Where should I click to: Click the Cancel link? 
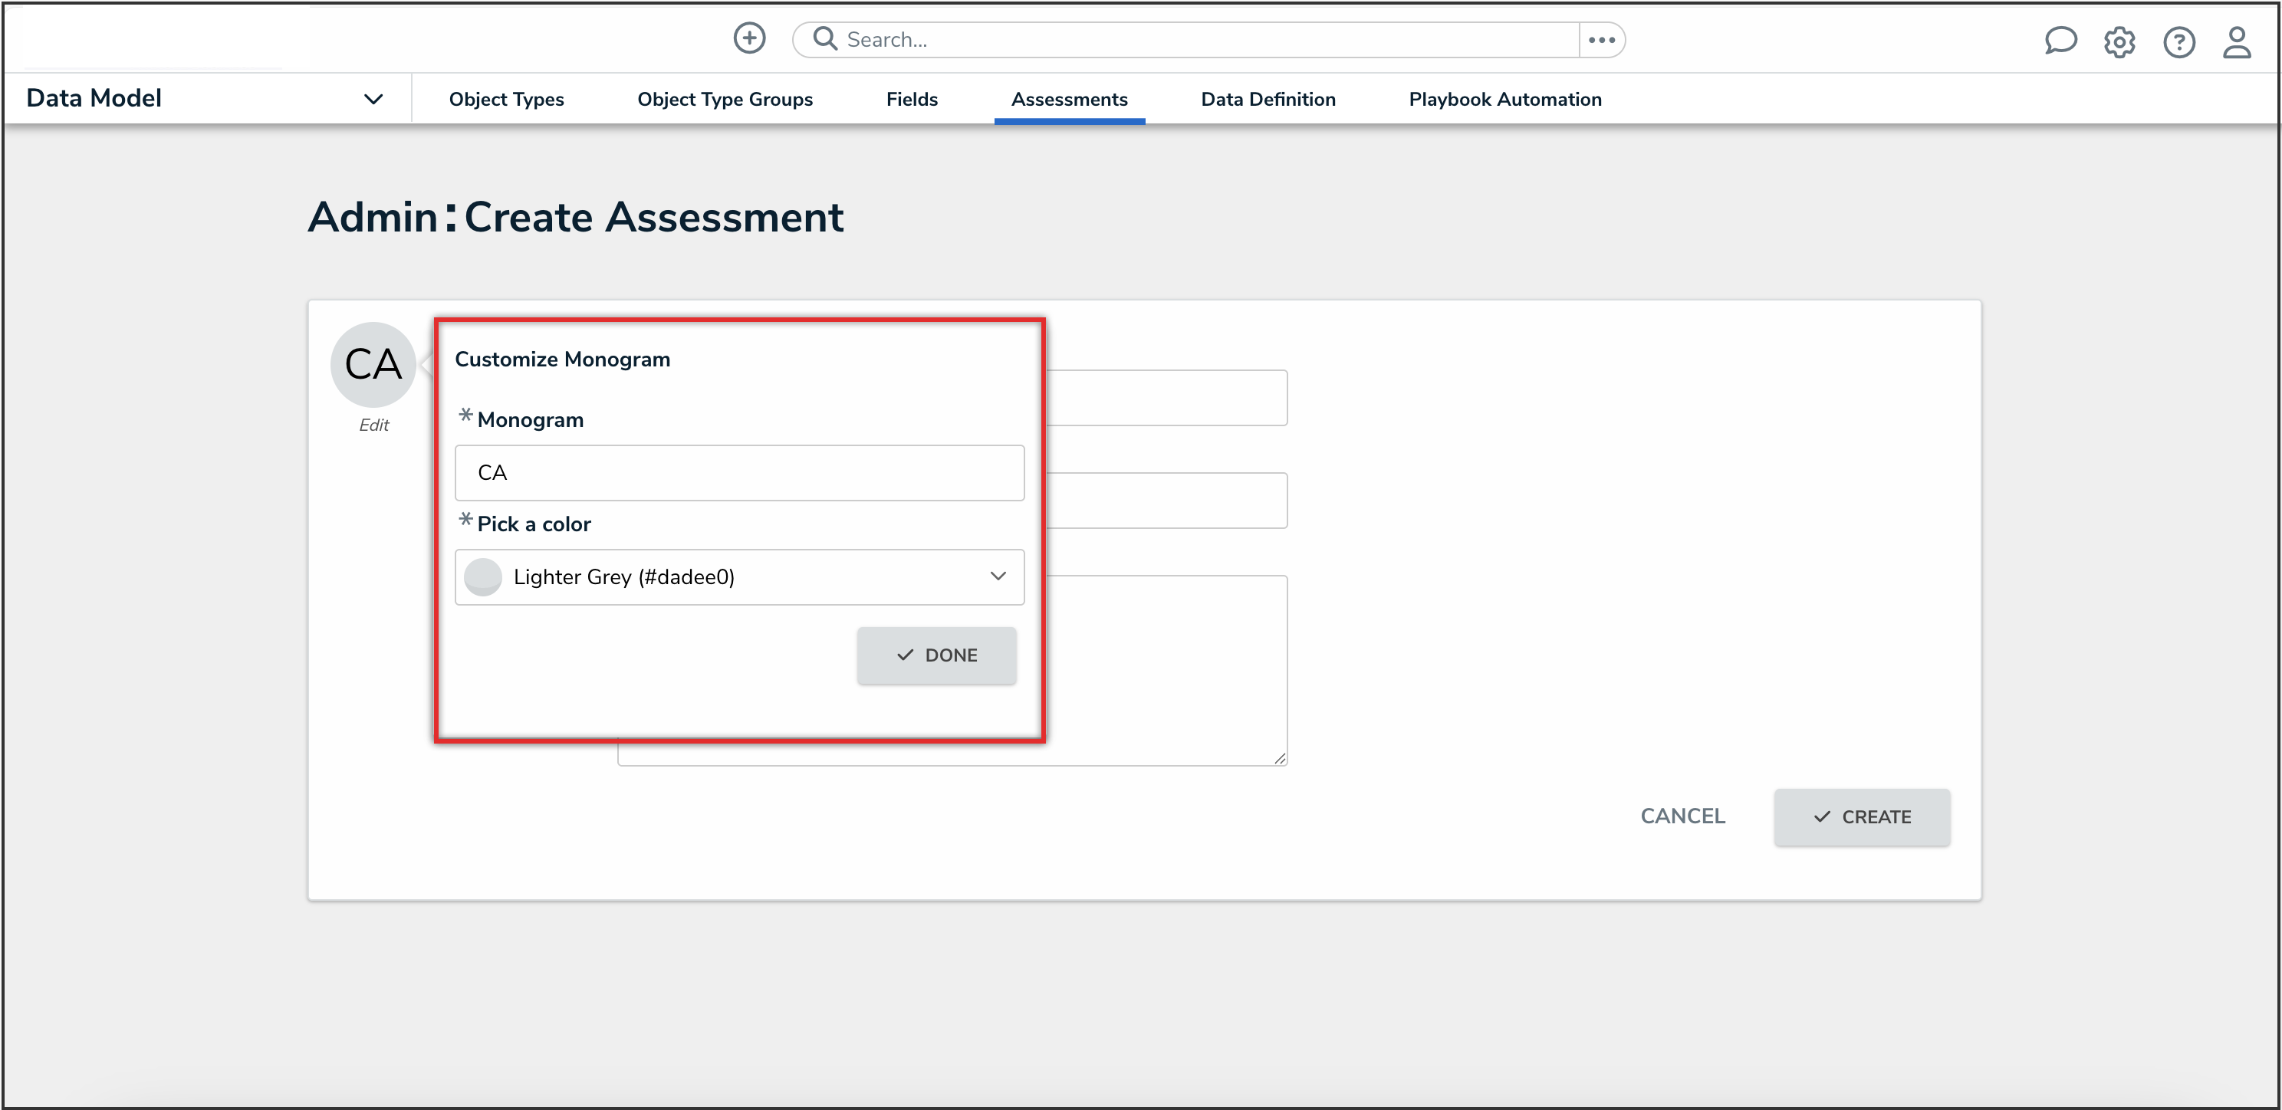coord(1682,816)
